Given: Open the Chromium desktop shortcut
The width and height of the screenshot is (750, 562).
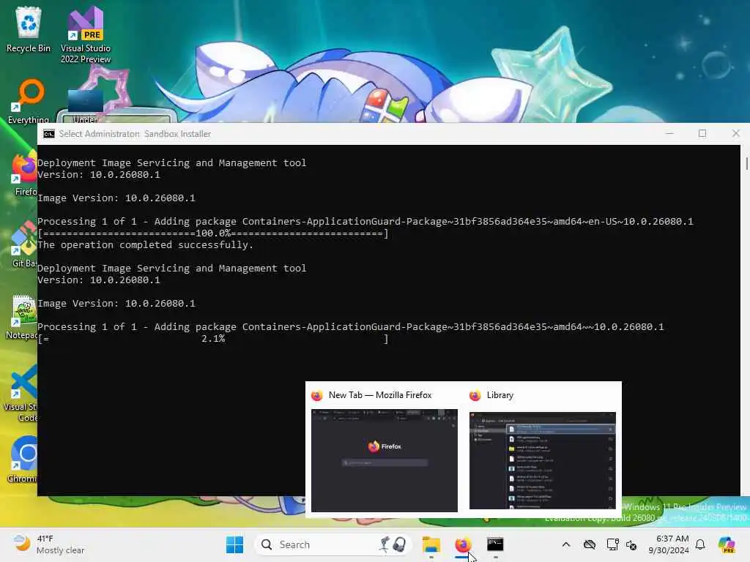Looking at the screenshot, I should coord(22,460).
